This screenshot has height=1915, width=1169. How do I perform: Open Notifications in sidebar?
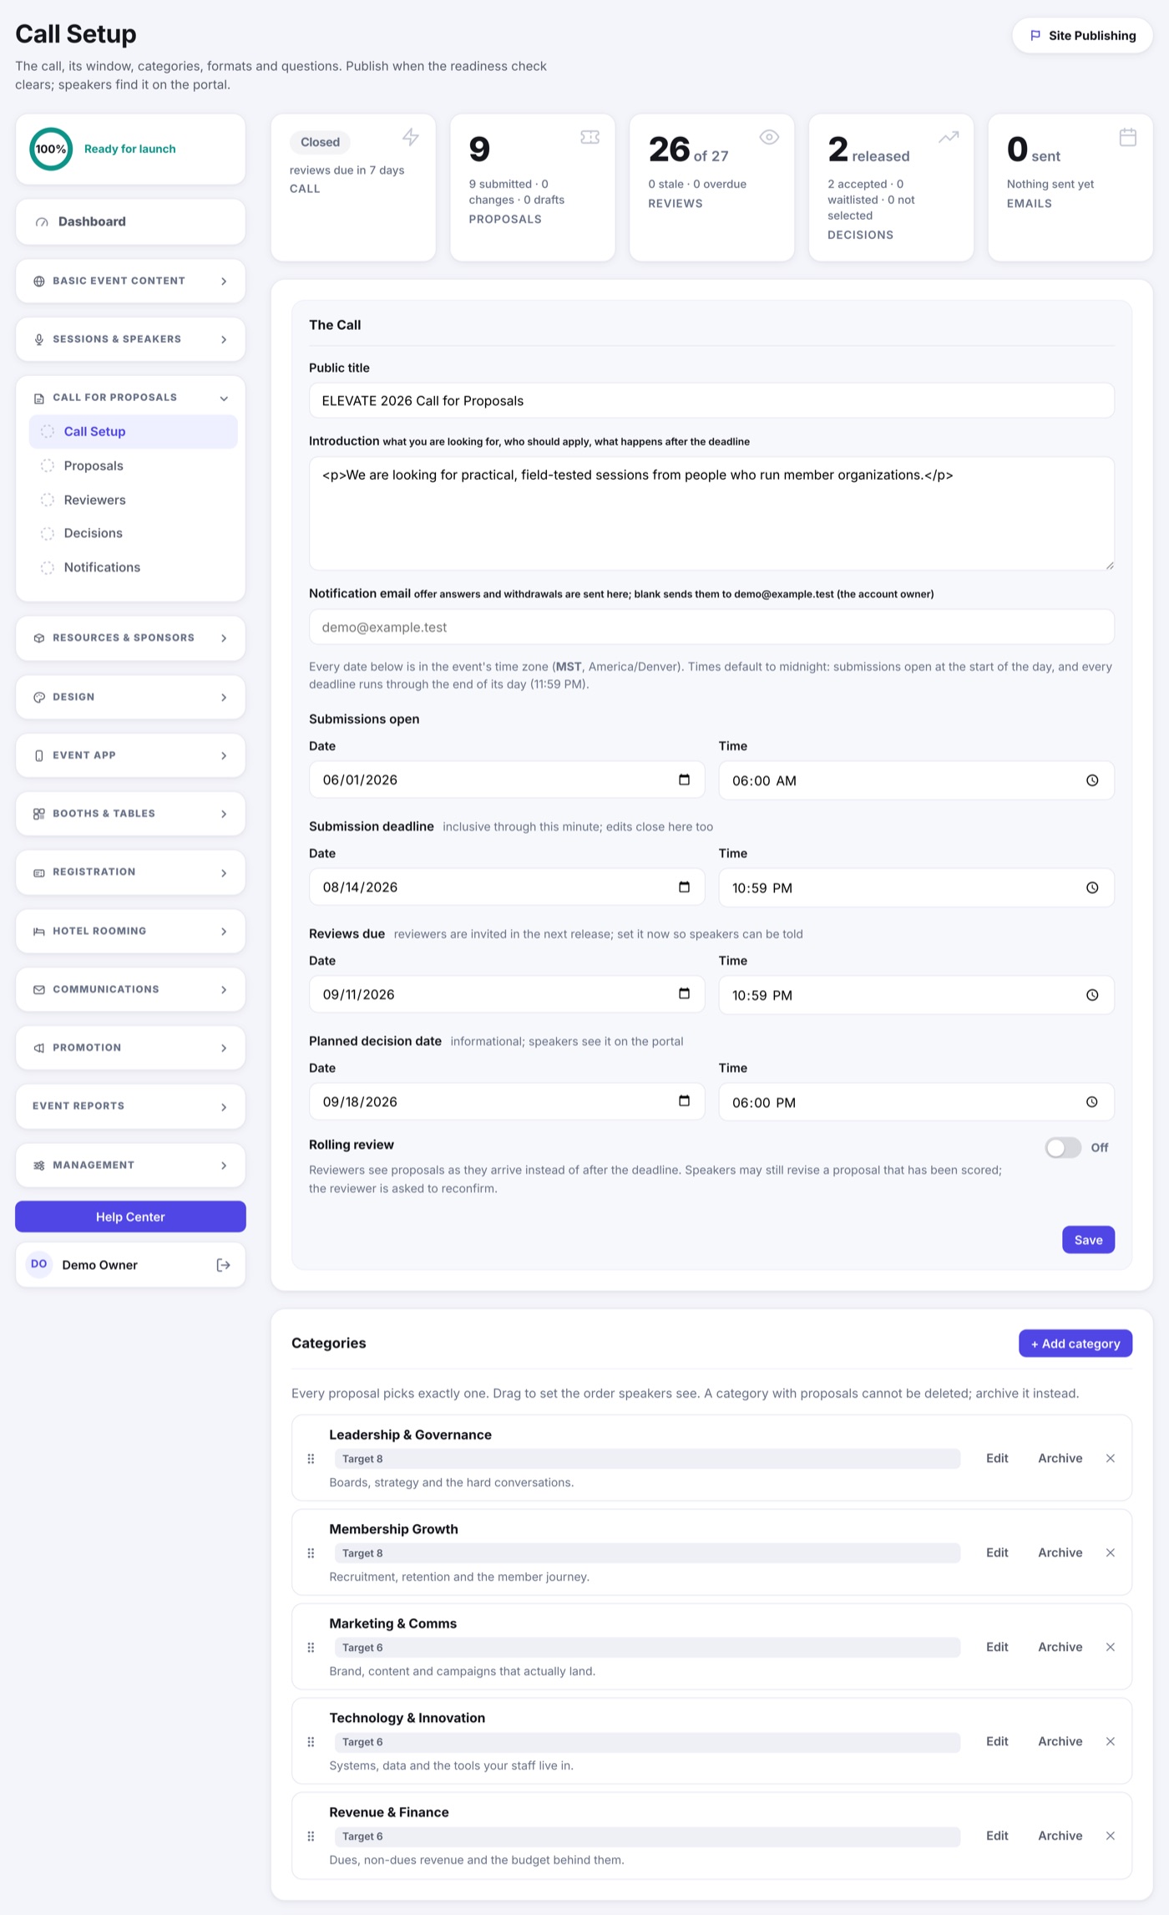pyautogui.click(x=134, y=567)
